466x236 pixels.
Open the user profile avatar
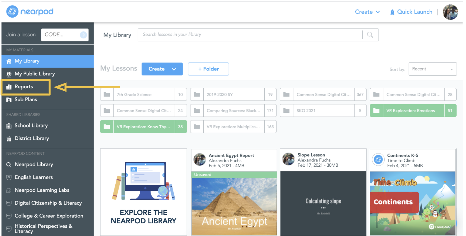click(x=450, y=12)
